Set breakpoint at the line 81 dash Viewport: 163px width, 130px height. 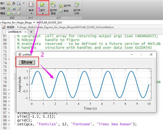coord(9,90)
